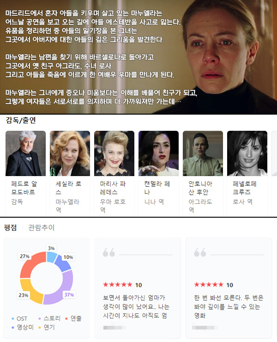The width and height of the screenshot is (277, 342).
Task: Toggle the 영상미 legend item
Action: (x=23, y=327)
